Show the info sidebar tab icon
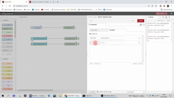174x98 pixels. point(160,17)
